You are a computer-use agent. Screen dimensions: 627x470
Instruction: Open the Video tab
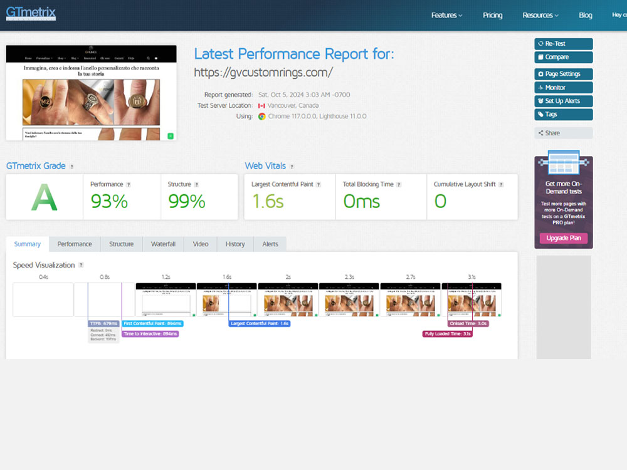201,244
